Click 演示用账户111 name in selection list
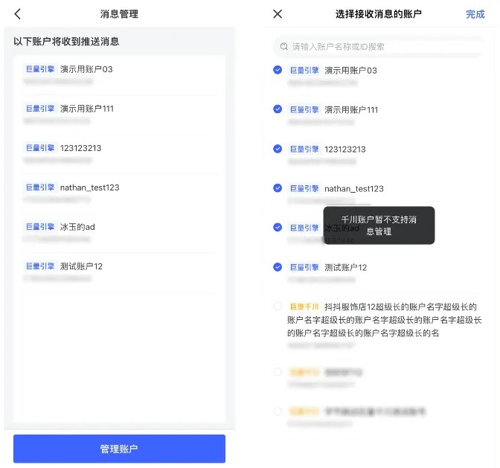500x468 pixels. tap(351, 110)
